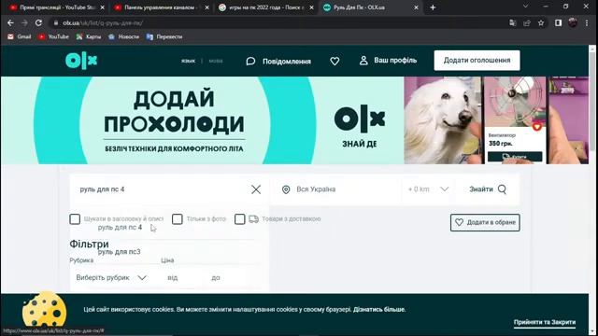This screenshot has height=336, width=598.
Task: Click the share page icon in address bar
Action: coord(527,22)
